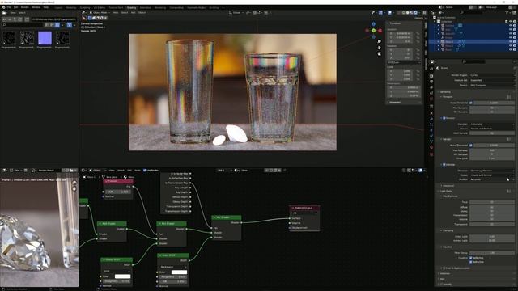
Task: Expand the Properties panel in viewport sidebar
Action: 395,103
